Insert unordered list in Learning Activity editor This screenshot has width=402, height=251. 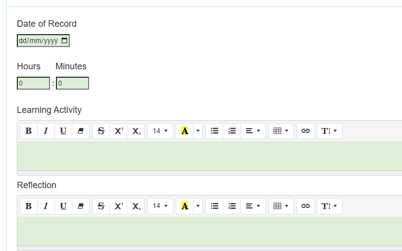pyautogui.click(x=214, y=131)
